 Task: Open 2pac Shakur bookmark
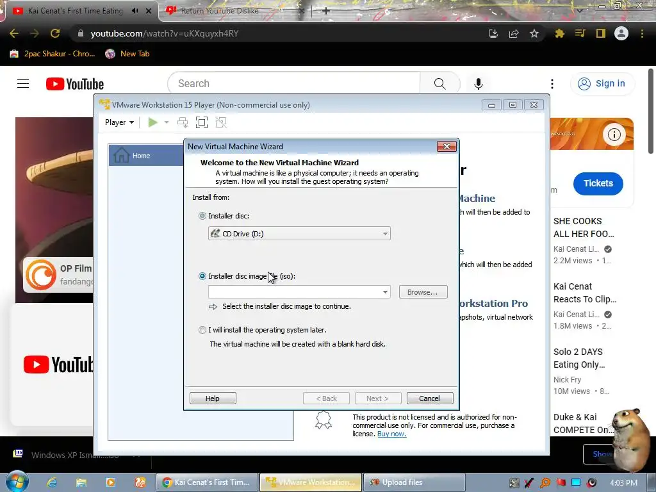(53, 54)
